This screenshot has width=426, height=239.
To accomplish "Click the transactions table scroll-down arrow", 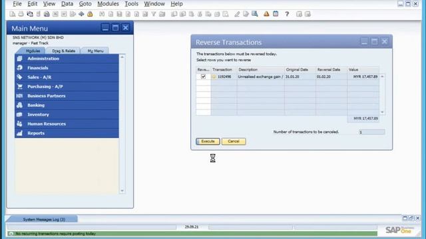I will tap(382, 112).
